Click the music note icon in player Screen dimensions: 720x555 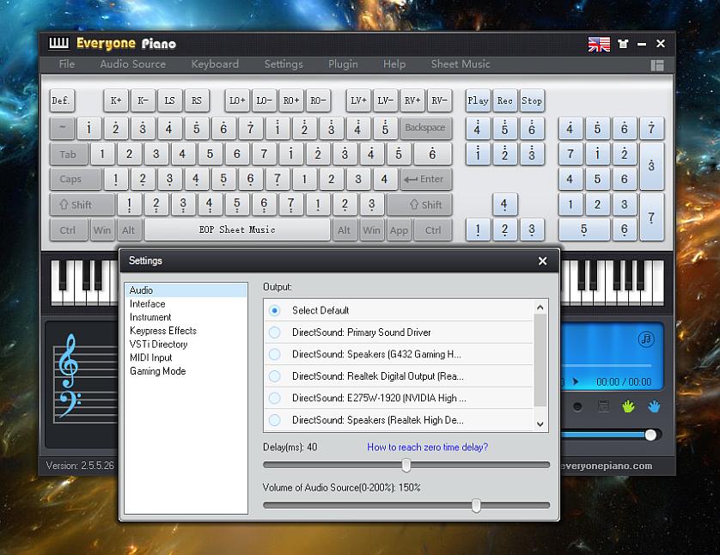pyautogui.click(x=645, y=339)
